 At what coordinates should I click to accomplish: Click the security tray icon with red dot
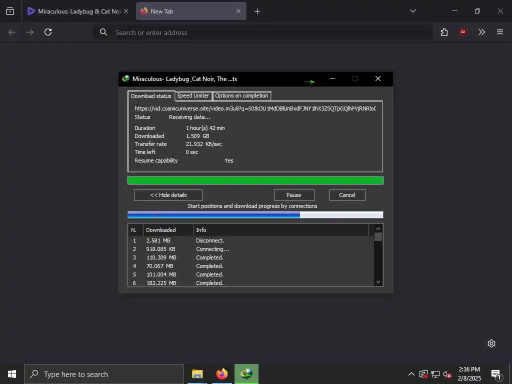pyautogui.click(x=423, y=374)
